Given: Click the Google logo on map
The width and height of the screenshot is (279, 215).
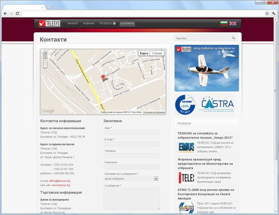Looking at the screenshot, I should 48,111.
